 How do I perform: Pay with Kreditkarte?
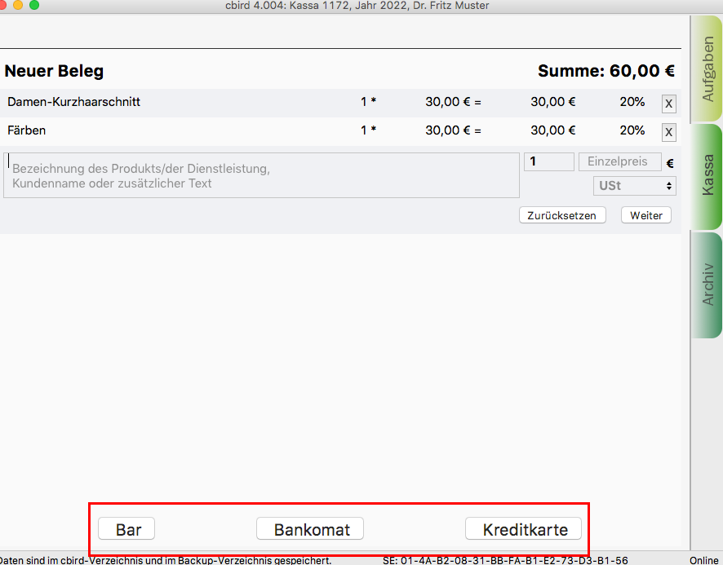(x=524, y=529)
